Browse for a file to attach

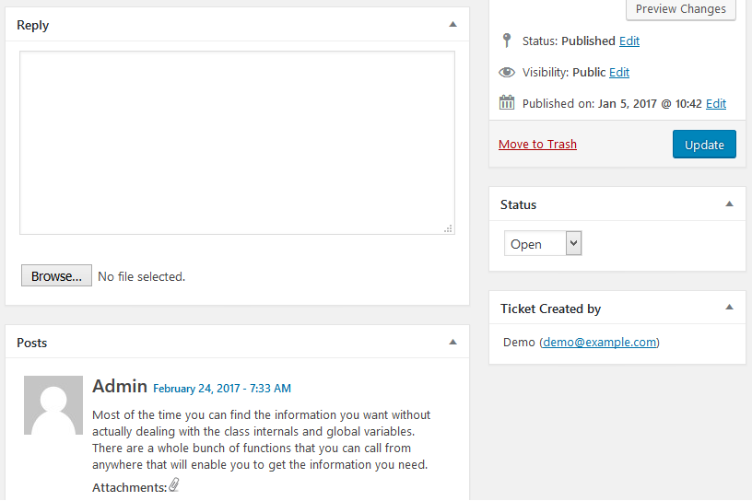(x=56, y=275)
